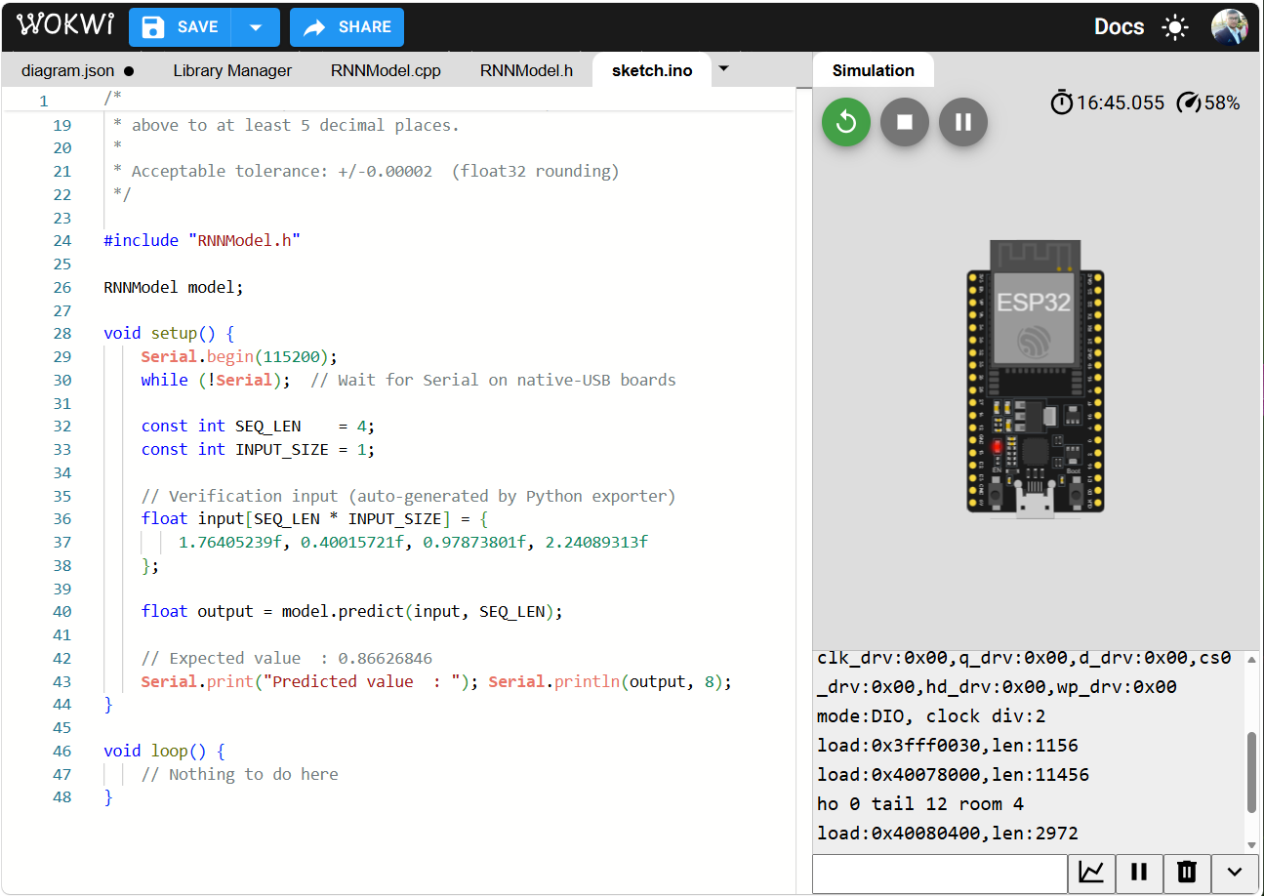Click the simulation speed gauge icon
1264x896 pixels.
(x=1188, y=102)
